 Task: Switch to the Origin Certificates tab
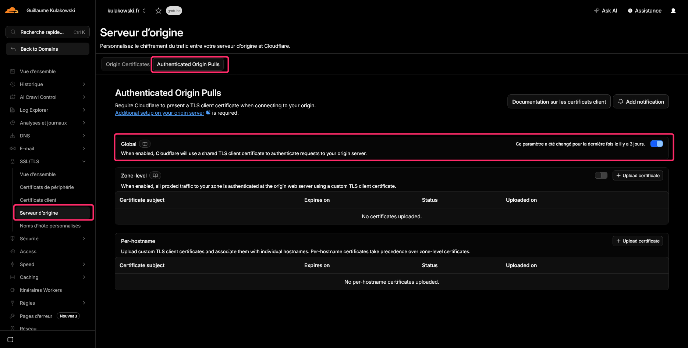[128, 64]
